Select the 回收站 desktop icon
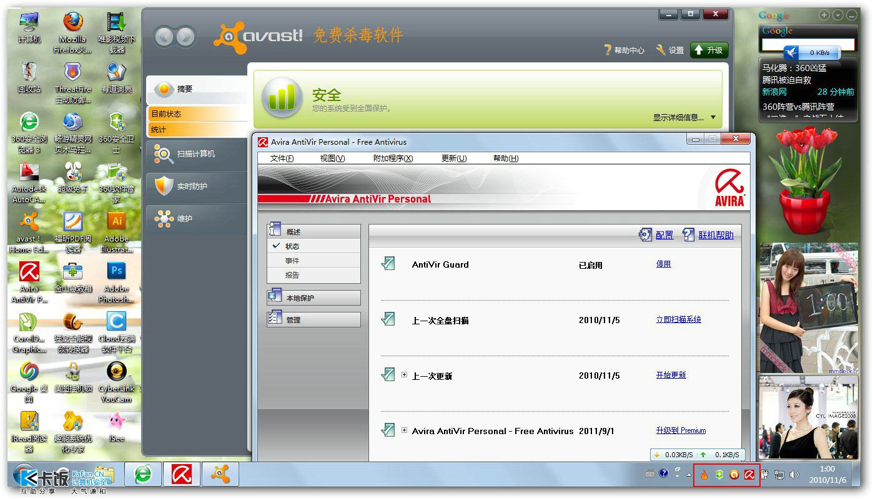Screen dimensions: 873x499 [x=29, y=78]
